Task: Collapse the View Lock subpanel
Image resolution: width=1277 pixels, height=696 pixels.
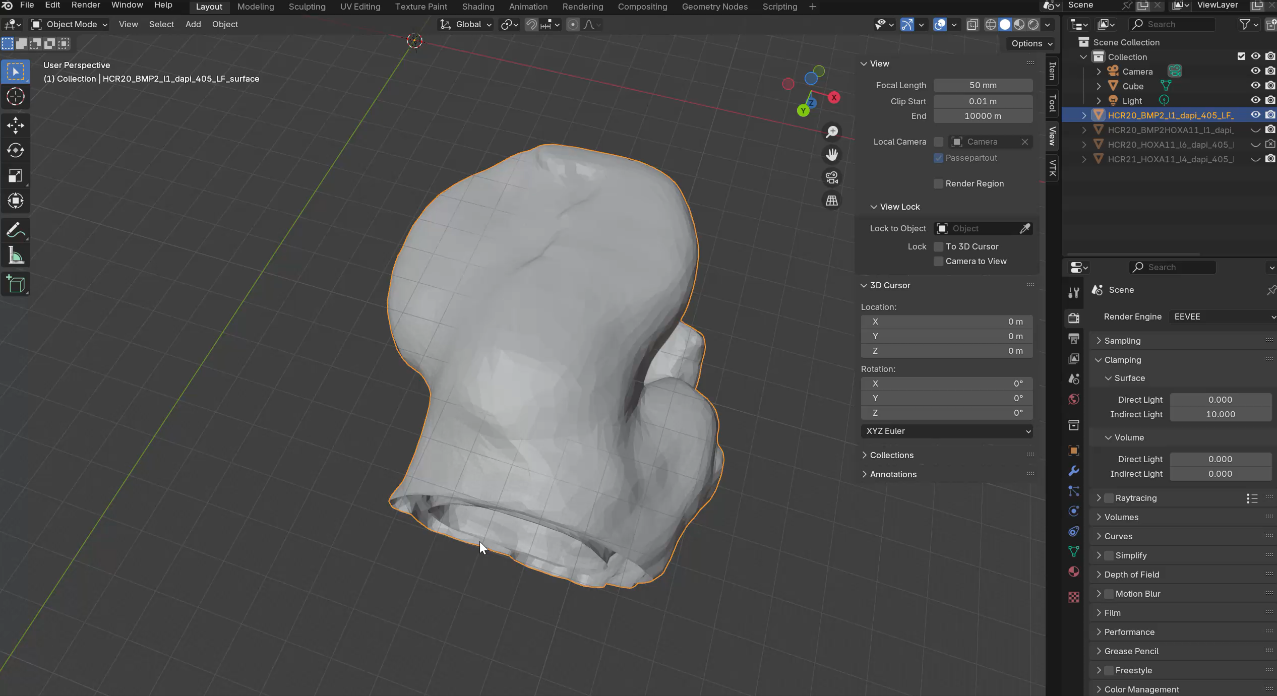Action: [x=895, y=207]
